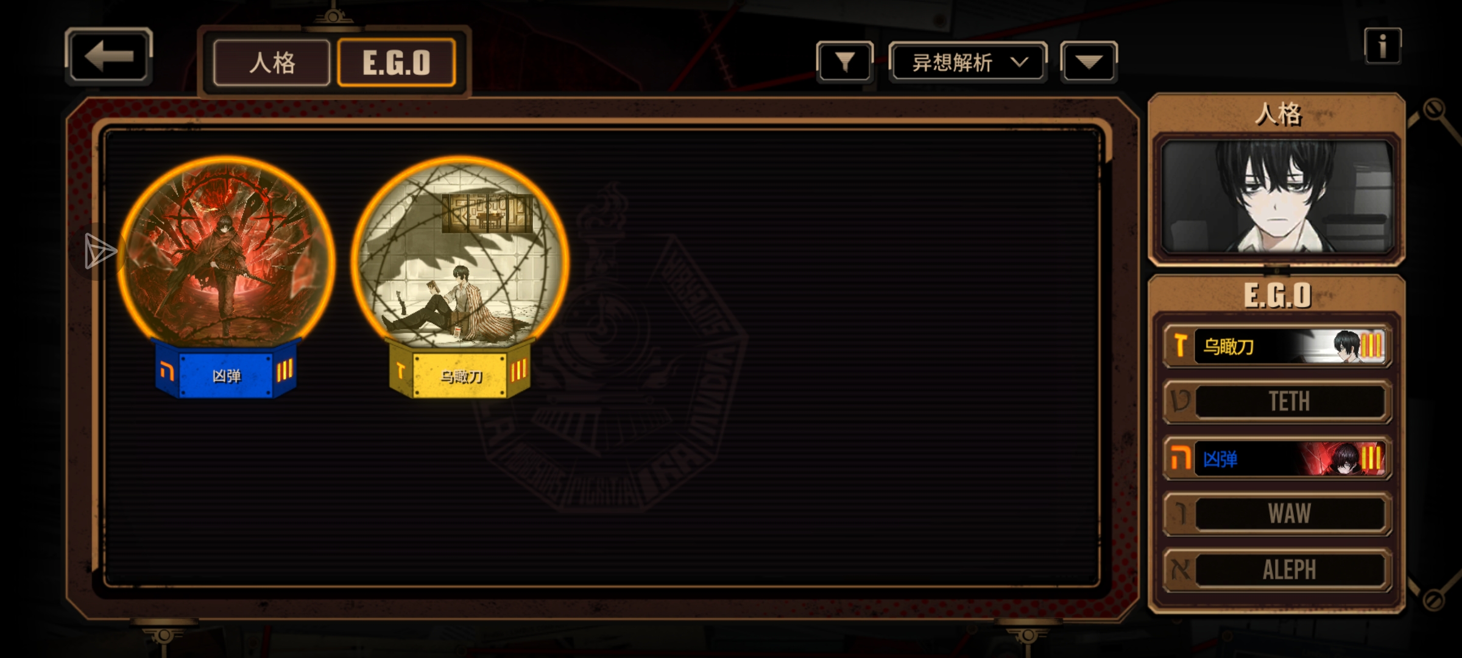Select the 乌瞰刀 E.G.O globe artwork
The image size is (1462, 658).
tap(460, 254)
